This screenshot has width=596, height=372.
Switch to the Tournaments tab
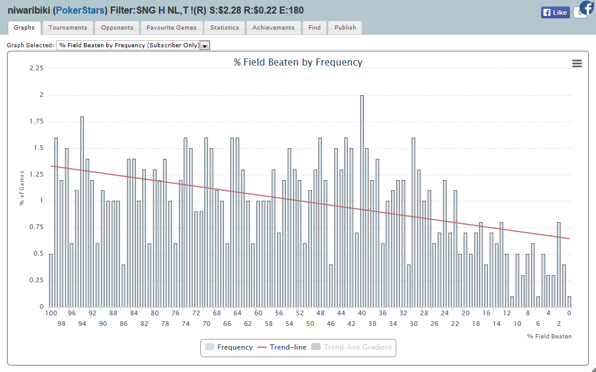67,28
